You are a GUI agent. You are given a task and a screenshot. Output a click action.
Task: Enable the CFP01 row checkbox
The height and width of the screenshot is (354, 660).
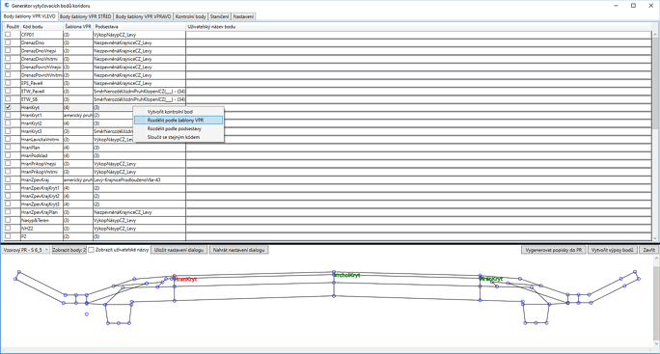(x=8, y=35)
